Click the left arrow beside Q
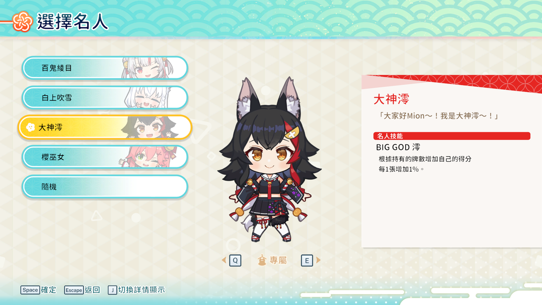The image size is (542, 305). [x=224, y=260]
